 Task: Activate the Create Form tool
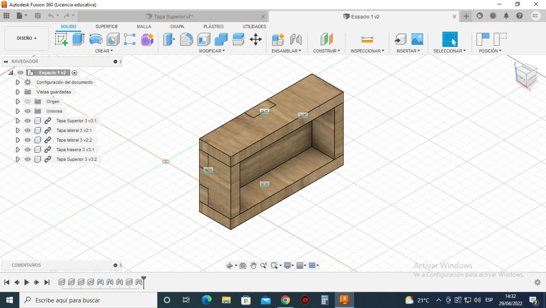coord(147,39)
